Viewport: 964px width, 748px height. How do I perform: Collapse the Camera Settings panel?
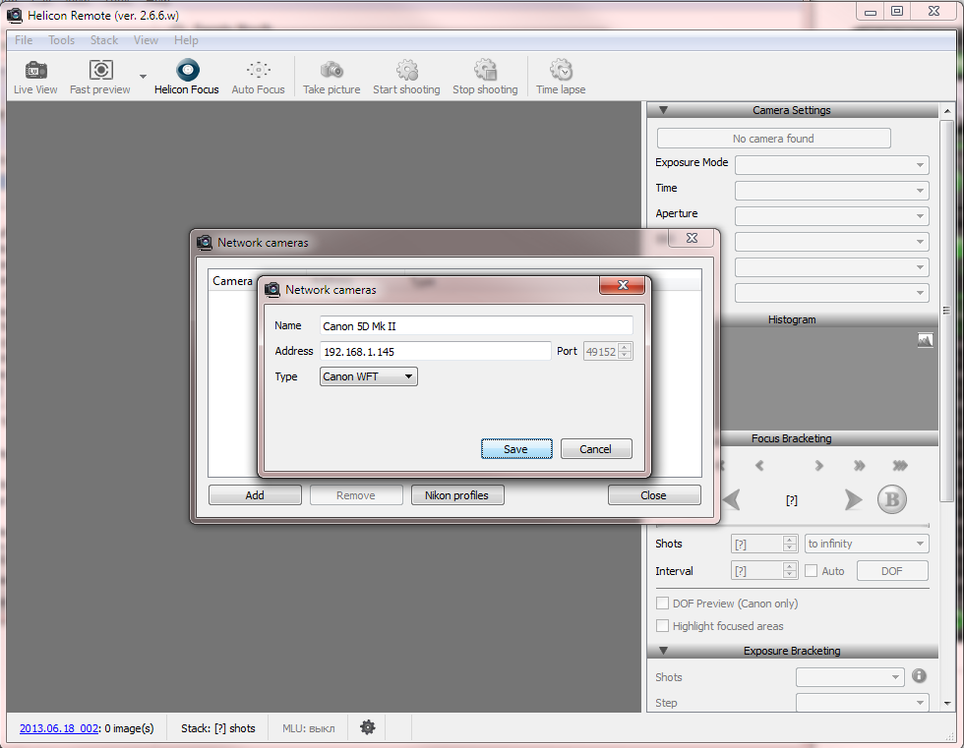pos(663,110)
